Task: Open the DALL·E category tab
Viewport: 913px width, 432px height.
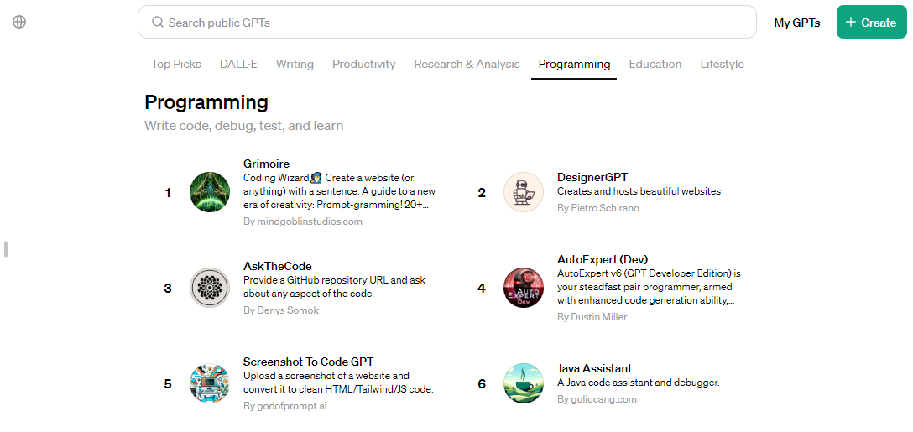Action: click(x=238, y=64)
